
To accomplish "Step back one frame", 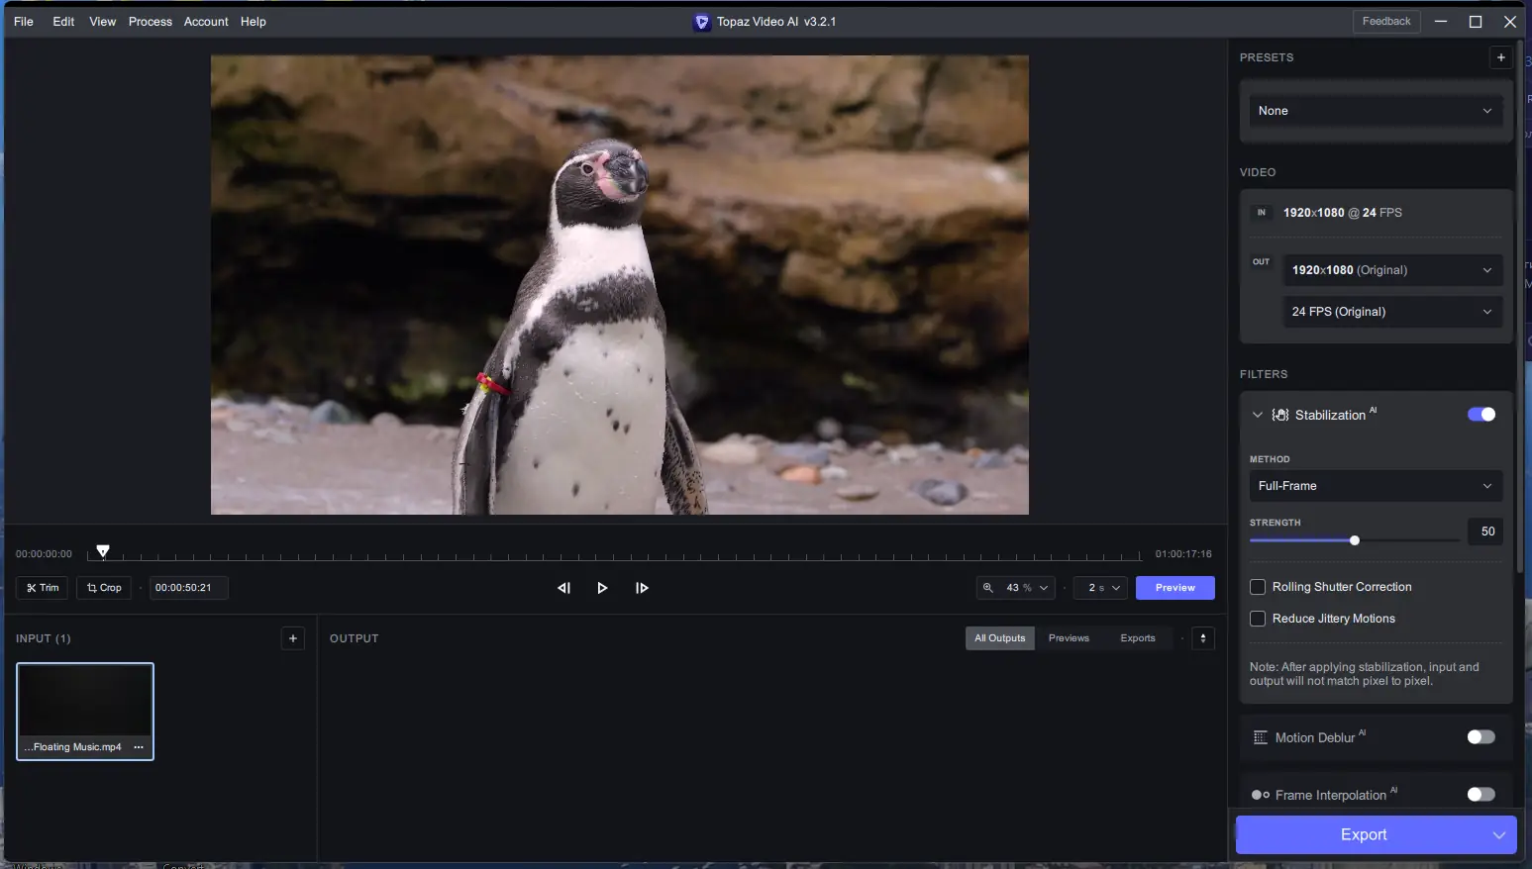I will coord(563,588).
